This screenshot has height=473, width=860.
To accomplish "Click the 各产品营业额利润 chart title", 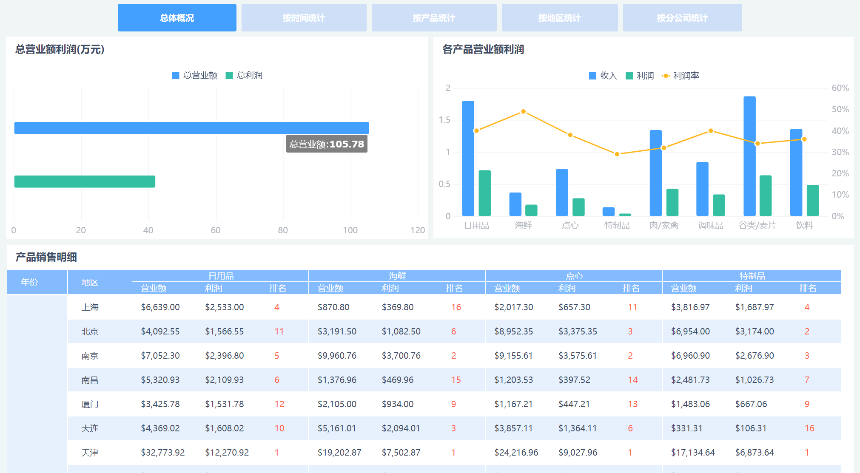I will tap(483, 49).
